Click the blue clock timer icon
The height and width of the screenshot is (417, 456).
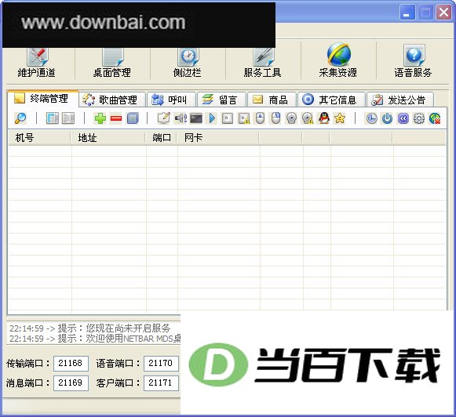[x=372, y=118]
